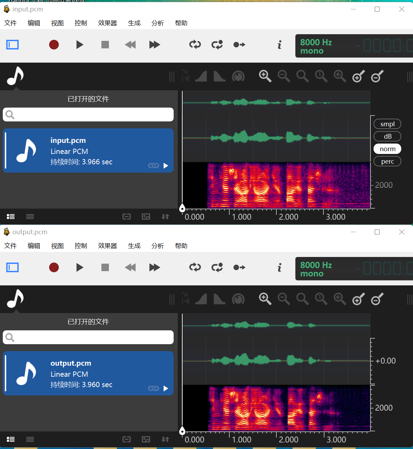Image resolution: width=413 pixels, height=449 pixels.
Task: Fast forward in input.pcm window
Action: [155, 45]
